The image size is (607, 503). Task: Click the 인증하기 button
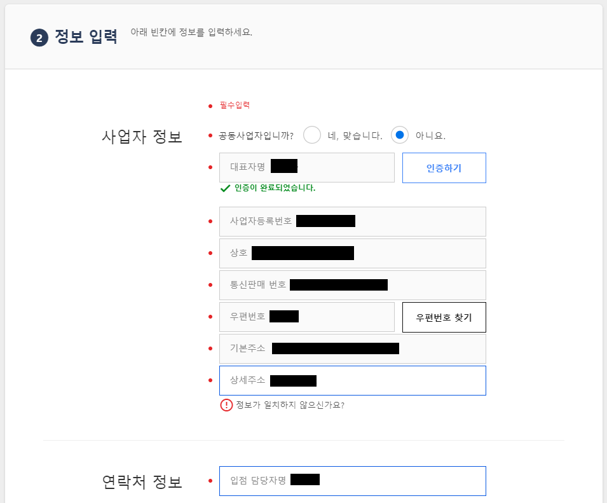(444, 168)
